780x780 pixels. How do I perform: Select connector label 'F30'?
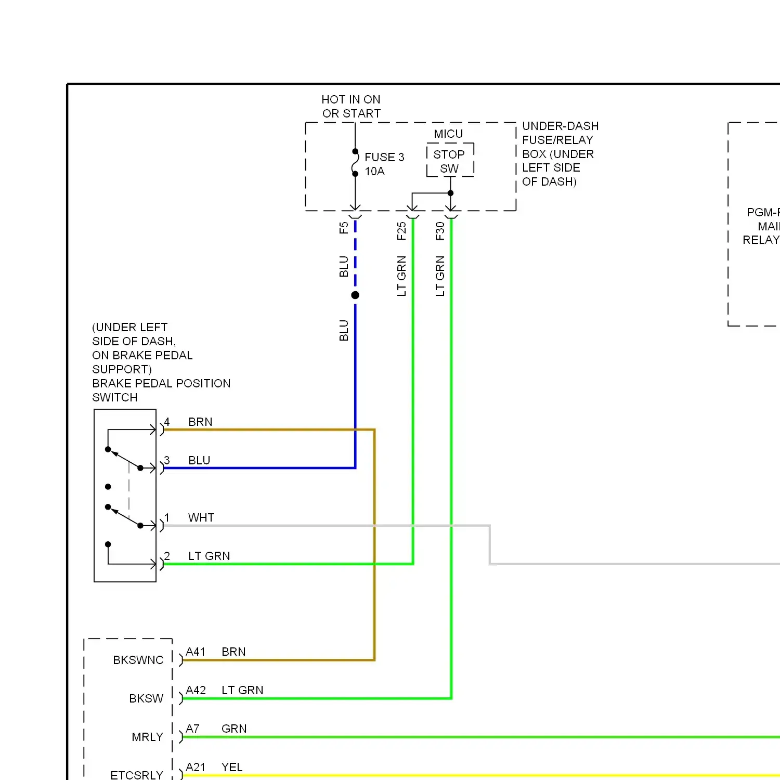click(x=440, y=231)
